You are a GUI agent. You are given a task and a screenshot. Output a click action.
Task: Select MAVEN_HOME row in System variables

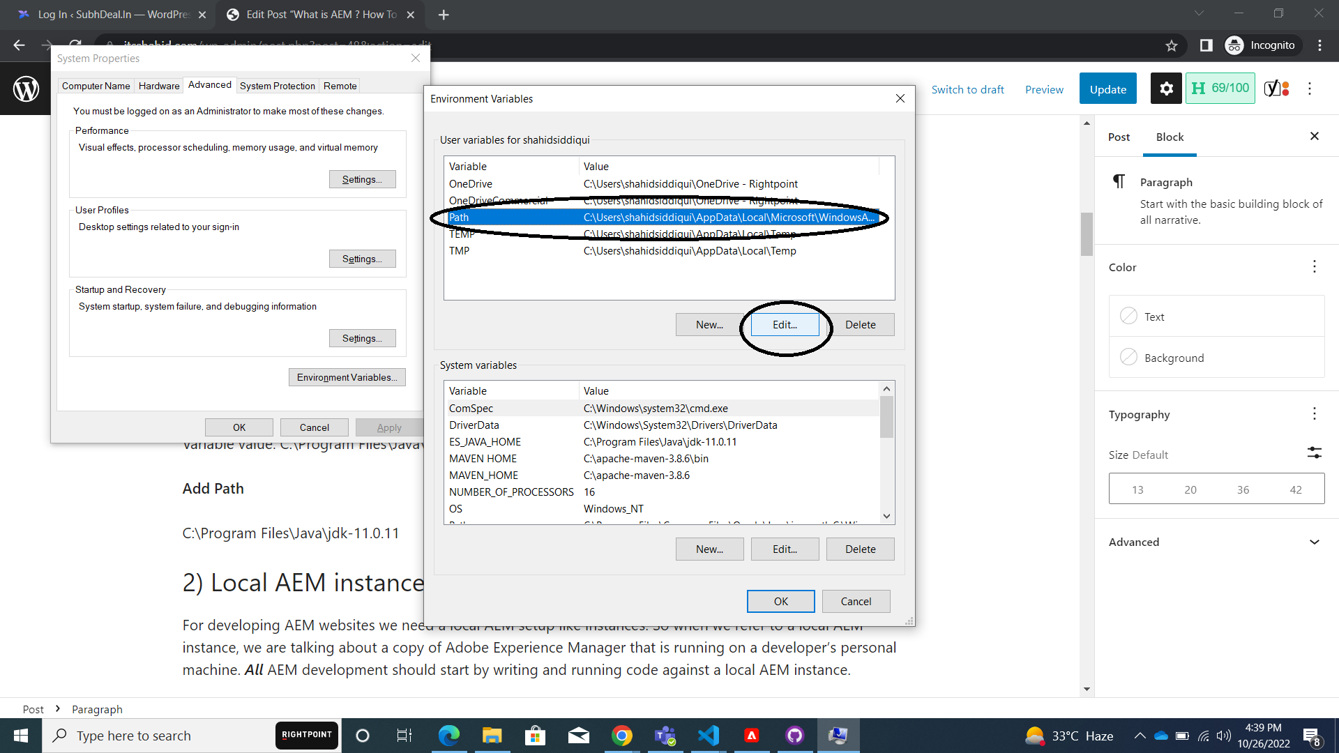tap(483, 476)
